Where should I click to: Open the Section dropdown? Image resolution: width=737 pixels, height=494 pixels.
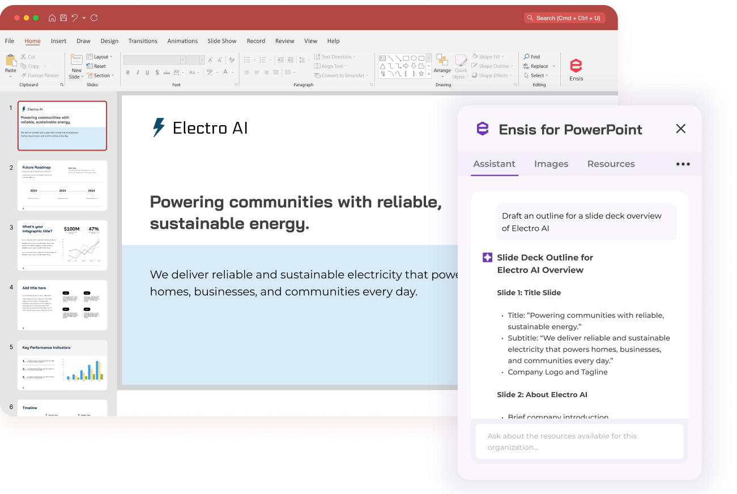coord(100,75)
